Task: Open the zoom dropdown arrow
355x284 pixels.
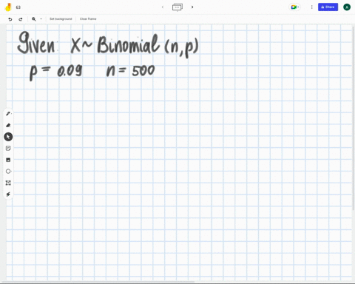Action: (41, 19)
